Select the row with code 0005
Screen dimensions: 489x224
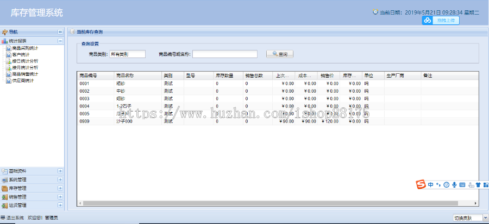tap(278, 114)
